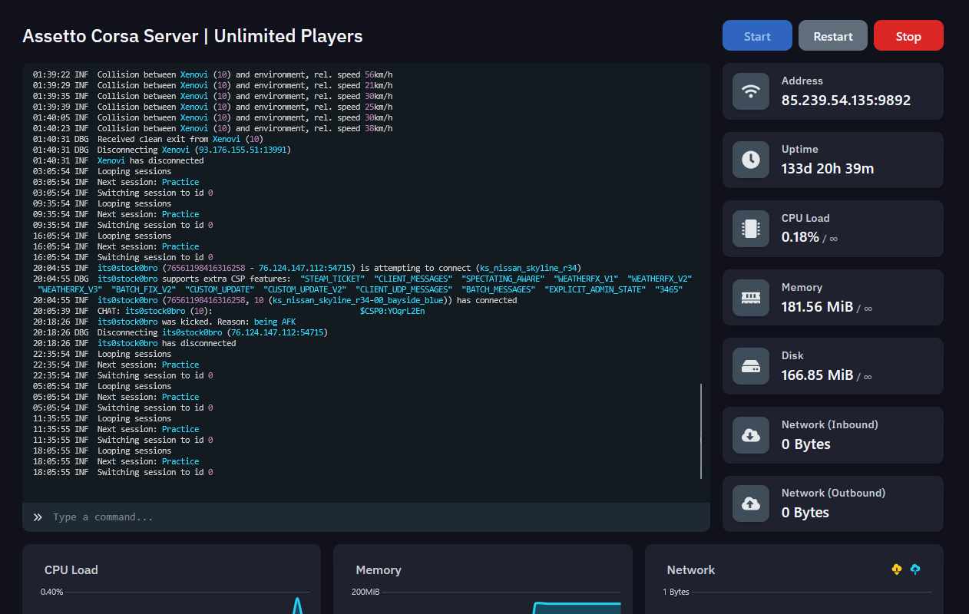Screen dimensions: 969x614
Task: Click the drive icon beside Disk
Action: coord(751,366)
